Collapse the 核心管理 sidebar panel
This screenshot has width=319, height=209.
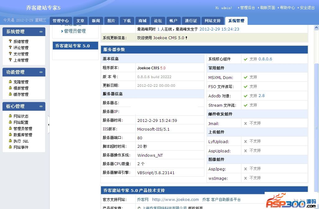[x=41, y=106]
